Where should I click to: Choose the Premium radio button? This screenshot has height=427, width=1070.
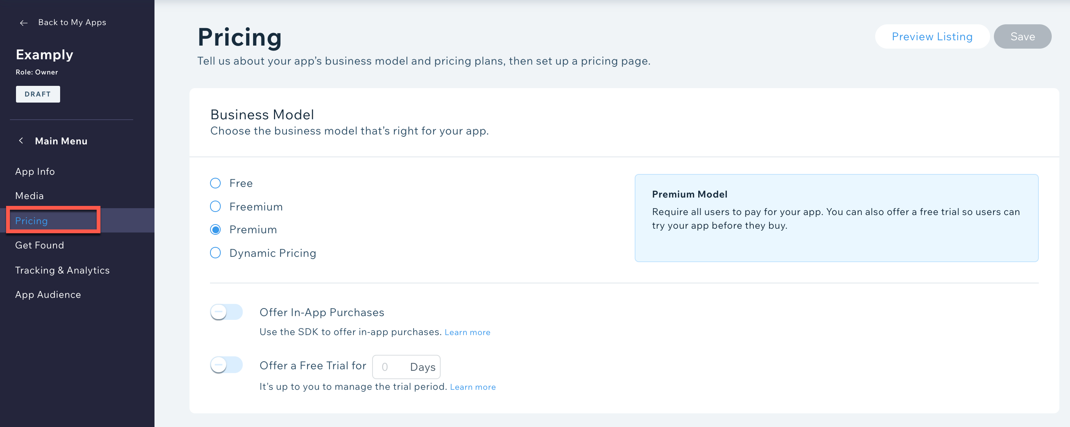click(215, 230)
